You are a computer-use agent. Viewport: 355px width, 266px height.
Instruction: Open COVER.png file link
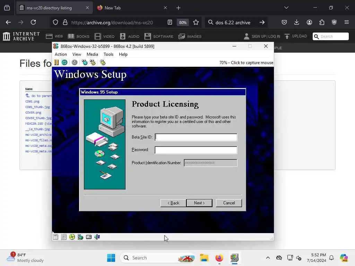(x=33, y=113)
